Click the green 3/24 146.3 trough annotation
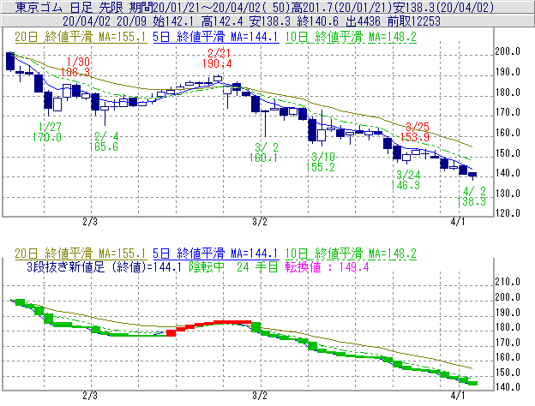The image size is (535, 406). (x=406, y=180)
